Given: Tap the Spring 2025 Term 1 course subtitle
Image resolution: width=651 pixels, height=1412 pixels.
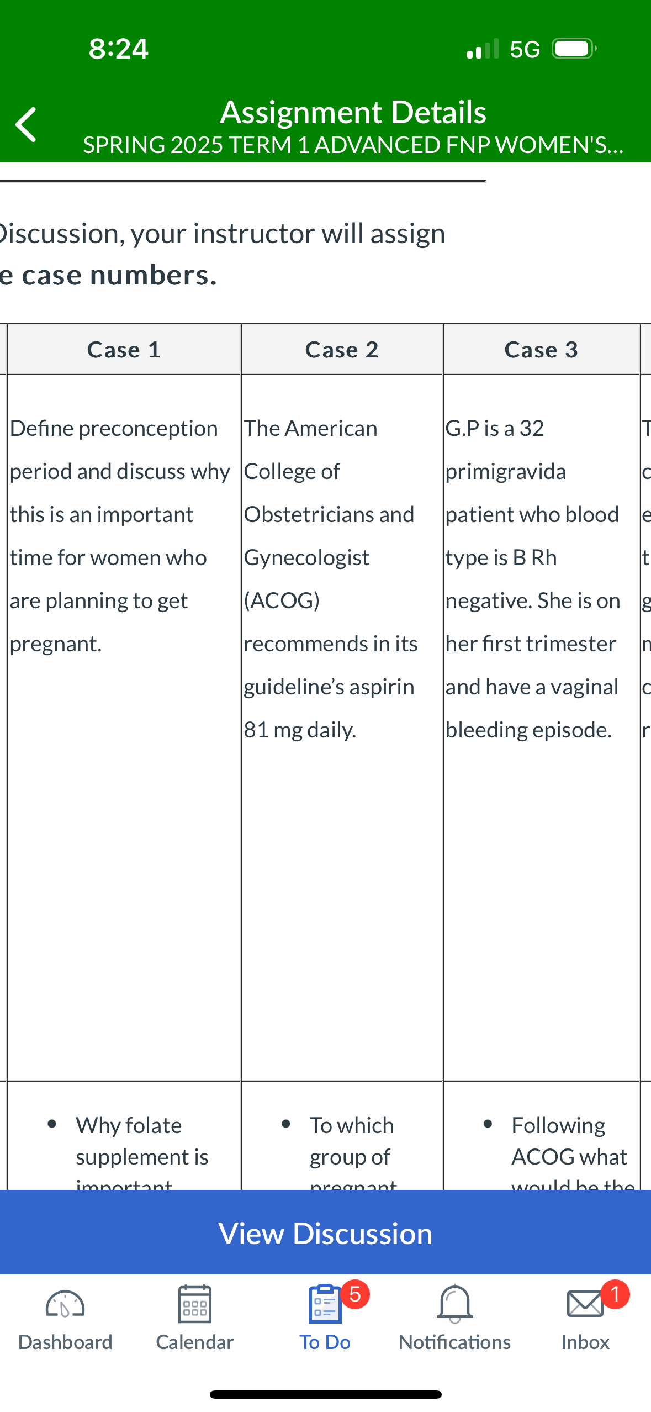Looking at the screenshot, I should point(353,145).
